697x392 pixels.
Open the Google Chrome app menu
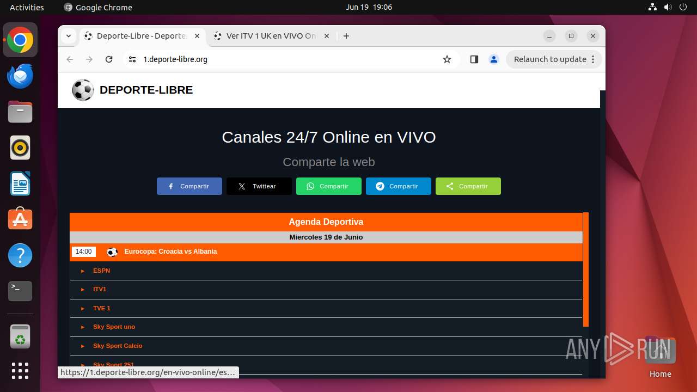click(x=98, y=7)
